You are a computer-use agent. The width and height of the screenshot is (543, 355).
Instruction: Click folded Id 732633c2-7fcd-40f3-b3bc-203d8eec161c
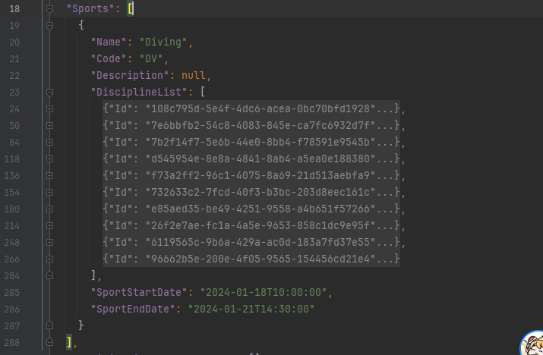(x=251, y=192)
